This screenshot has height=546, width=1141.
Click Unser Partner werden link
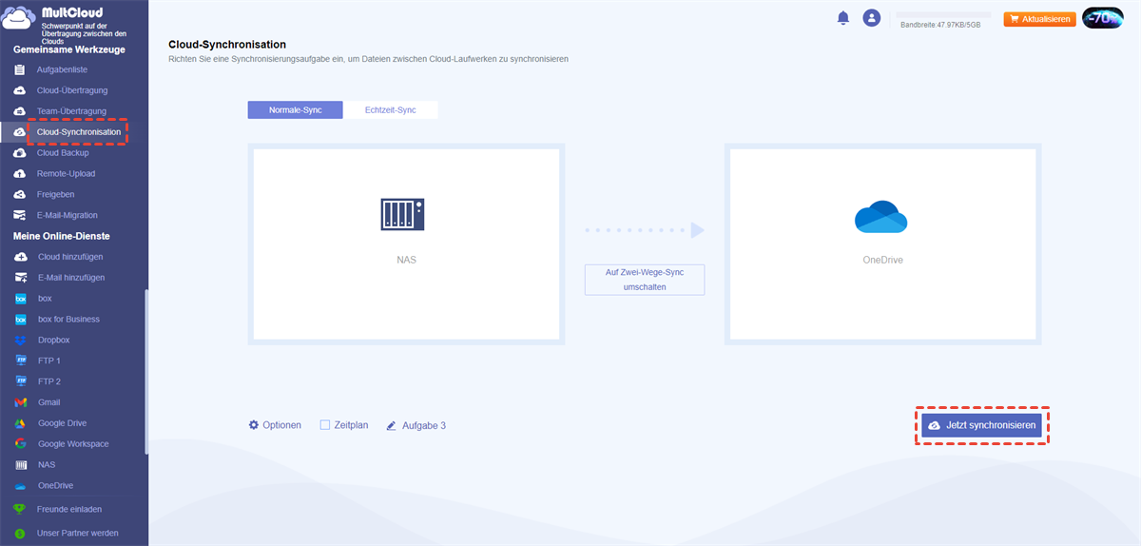78,534
